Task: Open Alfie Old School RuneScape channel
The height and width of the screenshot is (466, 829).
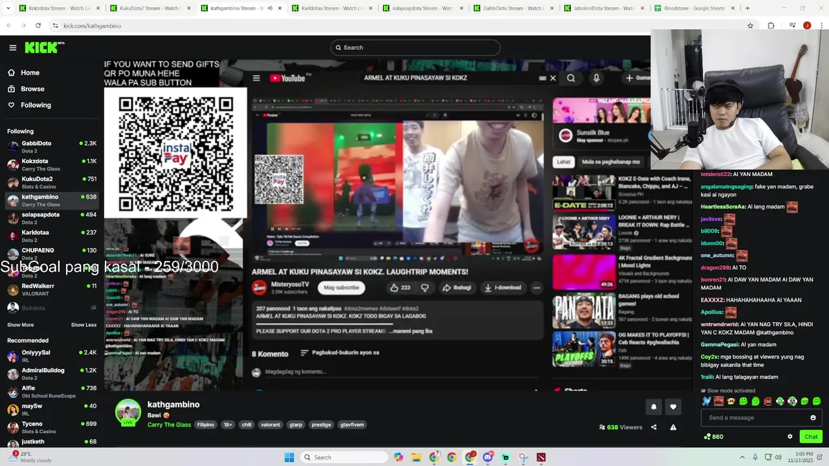Action: [x=52, y=392]
